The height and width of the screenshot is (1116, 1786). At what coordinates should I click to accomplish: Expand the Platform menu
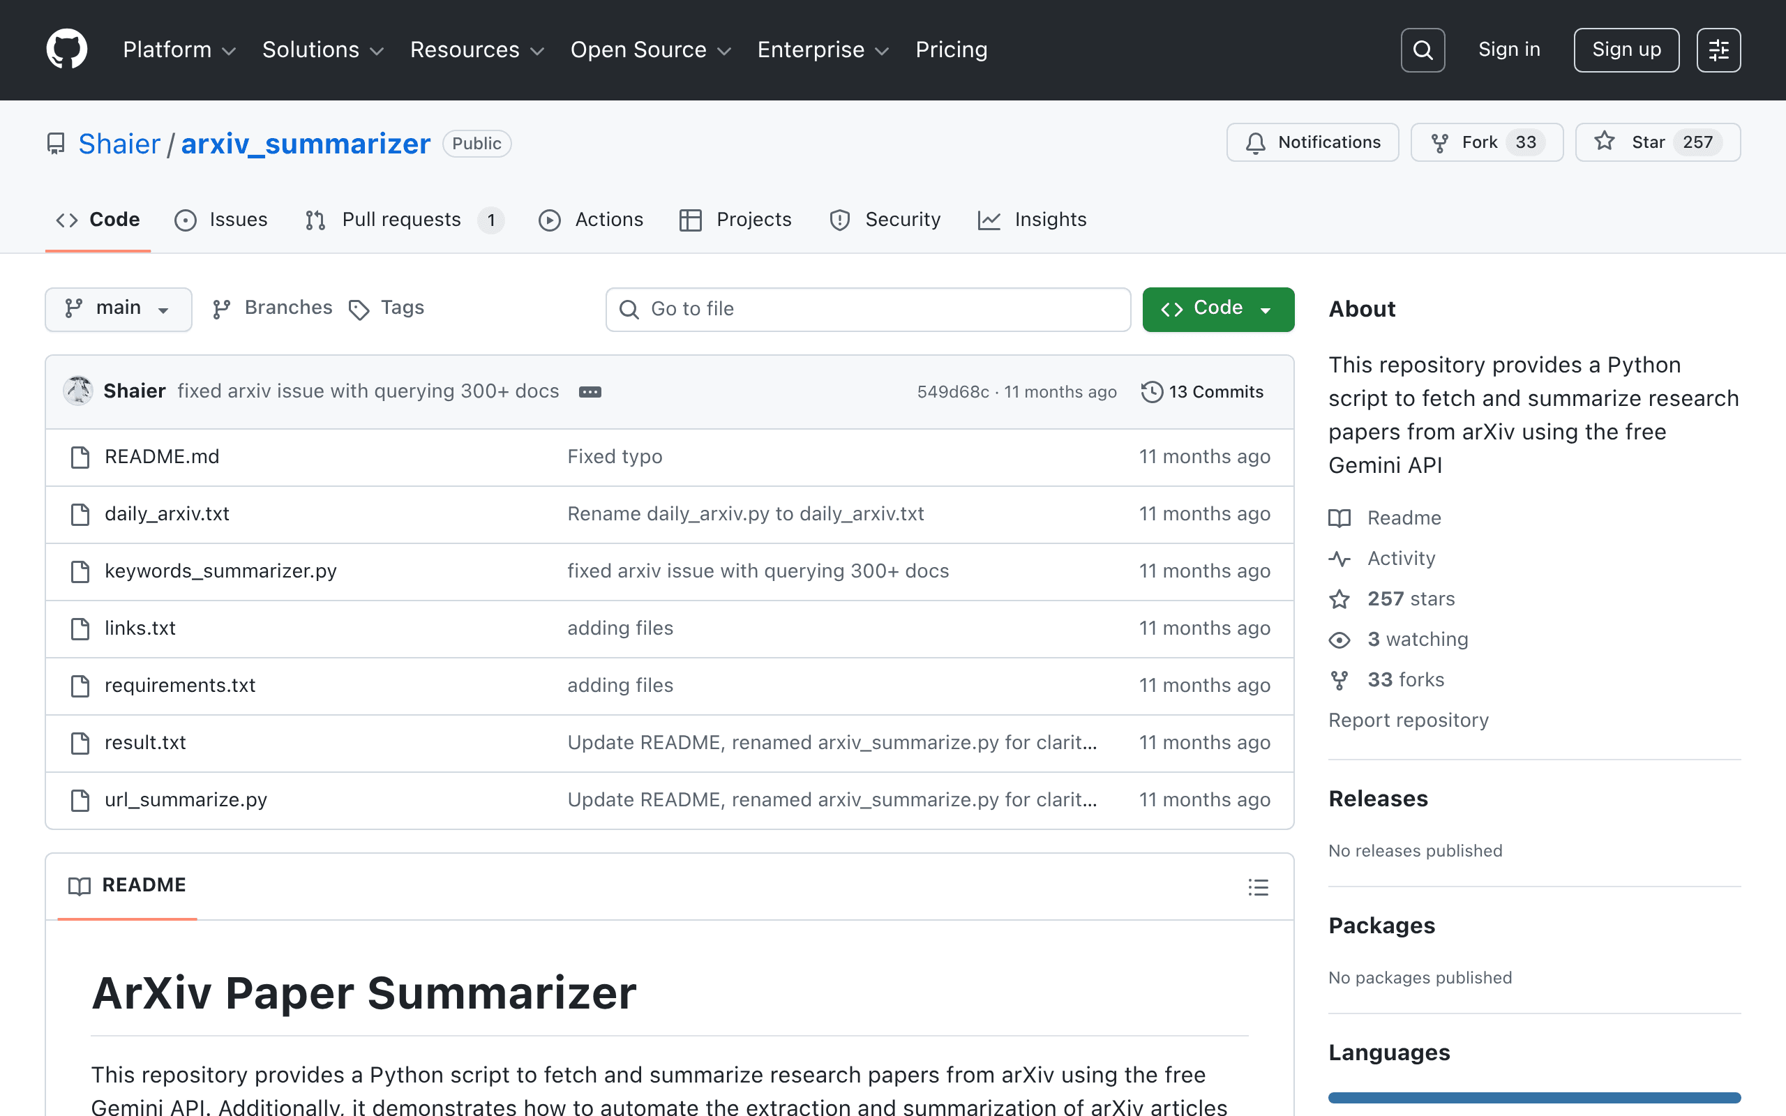[x=179, y=50]
